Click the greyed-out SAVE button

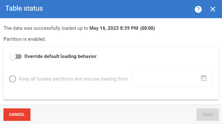[x=208, y=115]
